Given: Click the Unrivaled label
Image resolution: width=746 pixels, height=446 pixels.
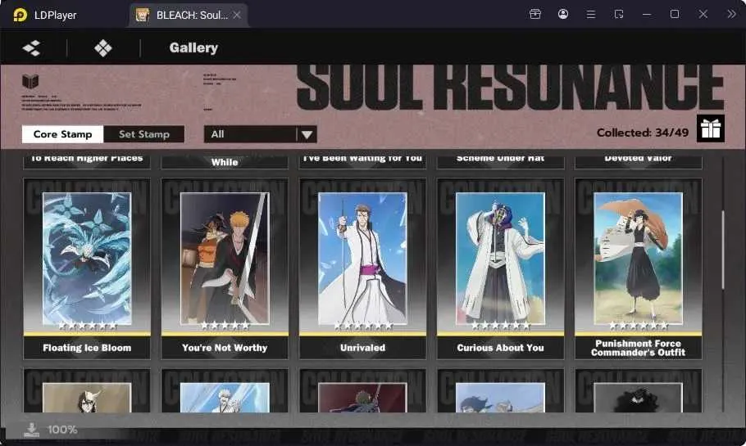Looking at the screenshot, I should click(x=362, y=348).
